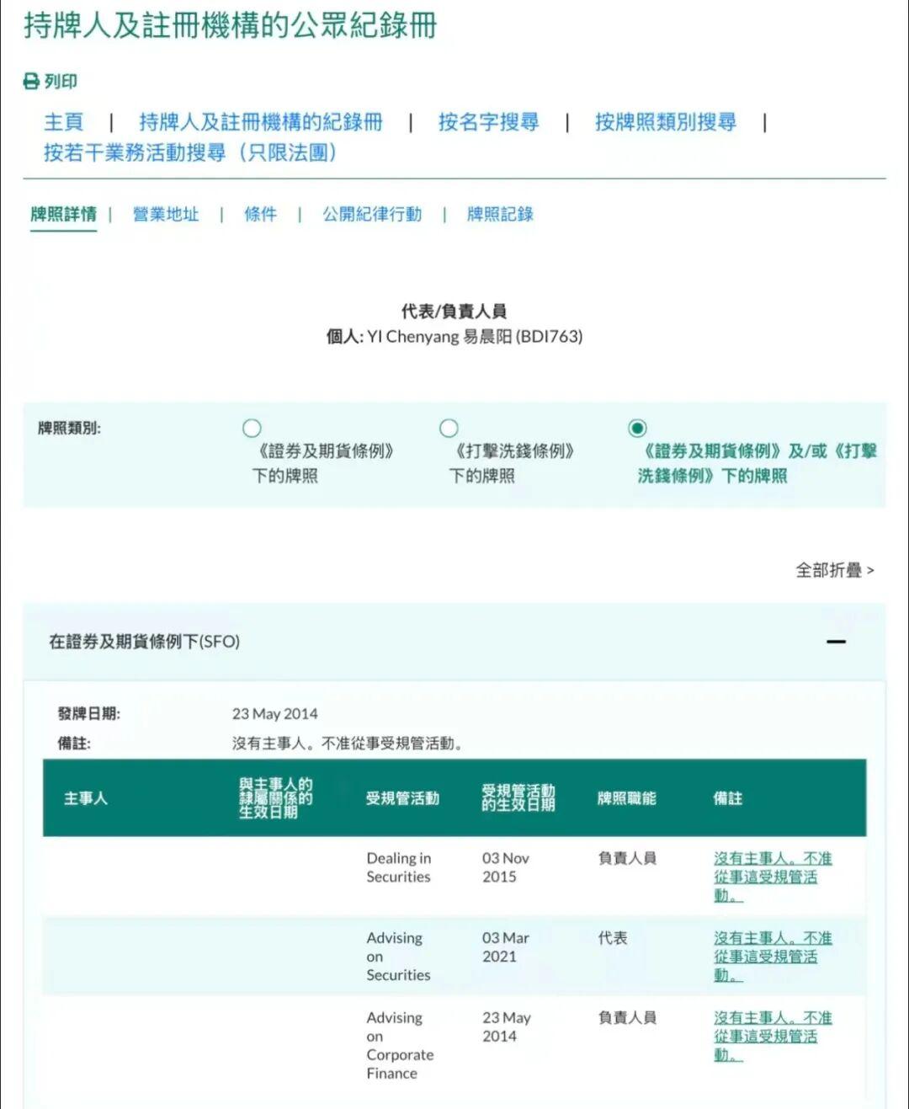Screen dimensions: 909x1109
Task: Click the printer icon beside 列印
Action: click(x=31, y=82)
